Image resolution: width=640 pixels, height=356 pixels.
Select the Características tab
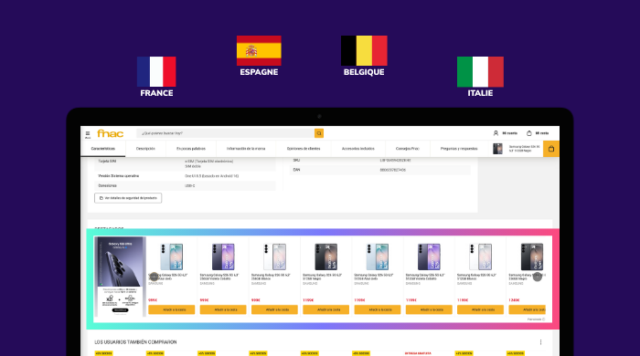[x=102, y=149]
